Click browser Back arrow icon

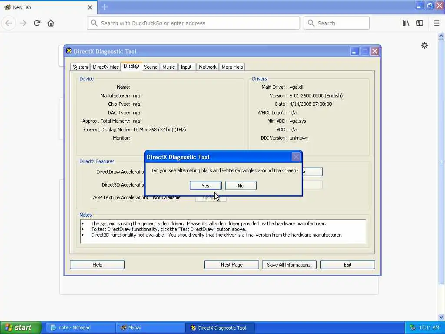point(9,23)
